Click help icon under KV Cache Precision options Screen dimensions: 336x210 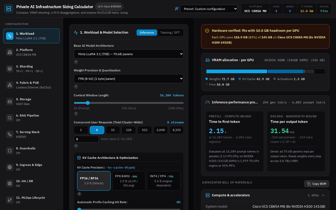(x=79, y=194)
